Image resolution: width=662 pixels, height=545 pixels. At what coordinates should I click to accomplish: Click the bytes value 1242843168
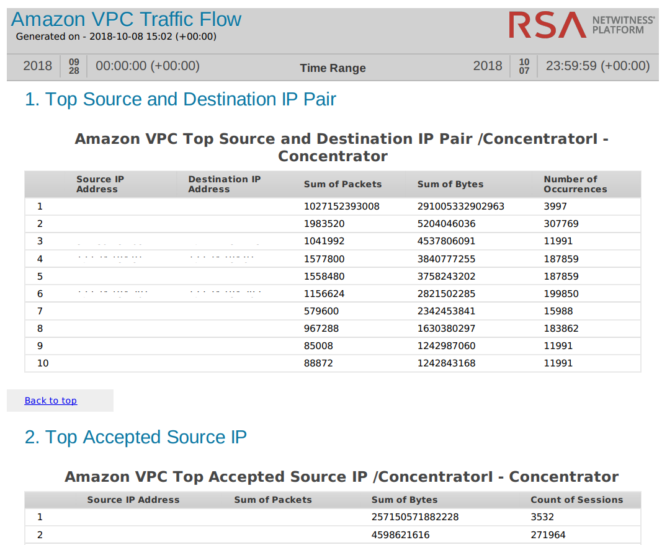click(x=446, y=363)
